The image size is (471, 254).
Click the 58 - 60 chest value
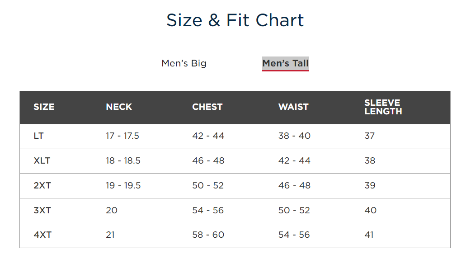point(208,235)
